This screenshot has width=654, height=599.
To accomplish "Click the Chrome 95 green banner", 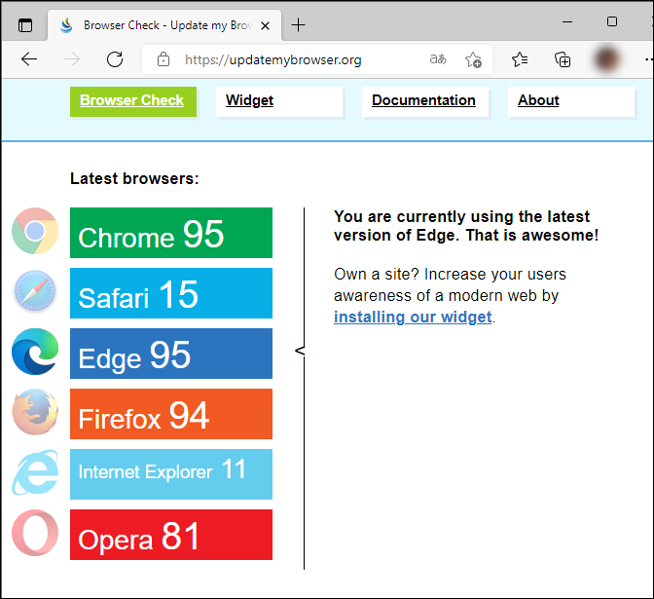I will [x=171, y=233].
